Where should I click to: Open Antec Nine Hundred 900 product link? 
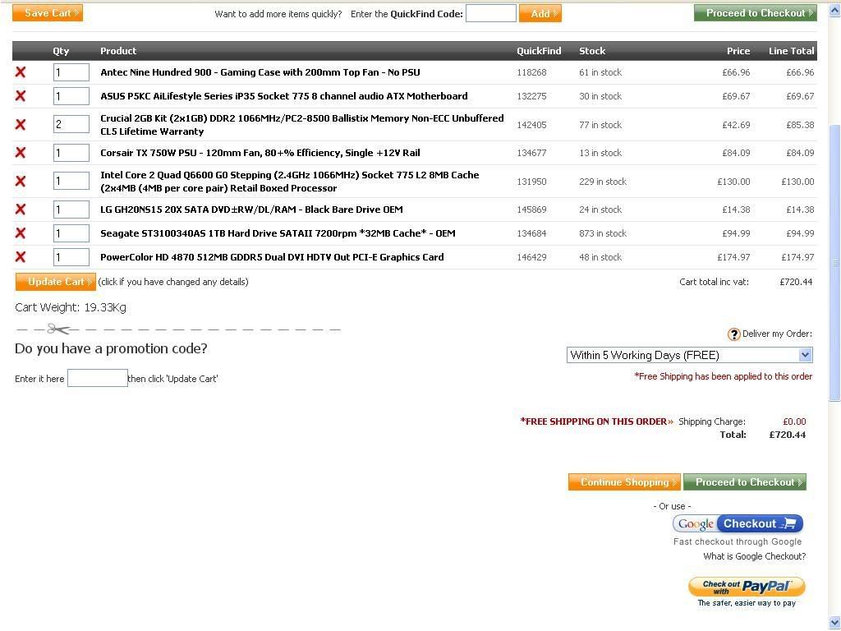(x=260, y=72)
